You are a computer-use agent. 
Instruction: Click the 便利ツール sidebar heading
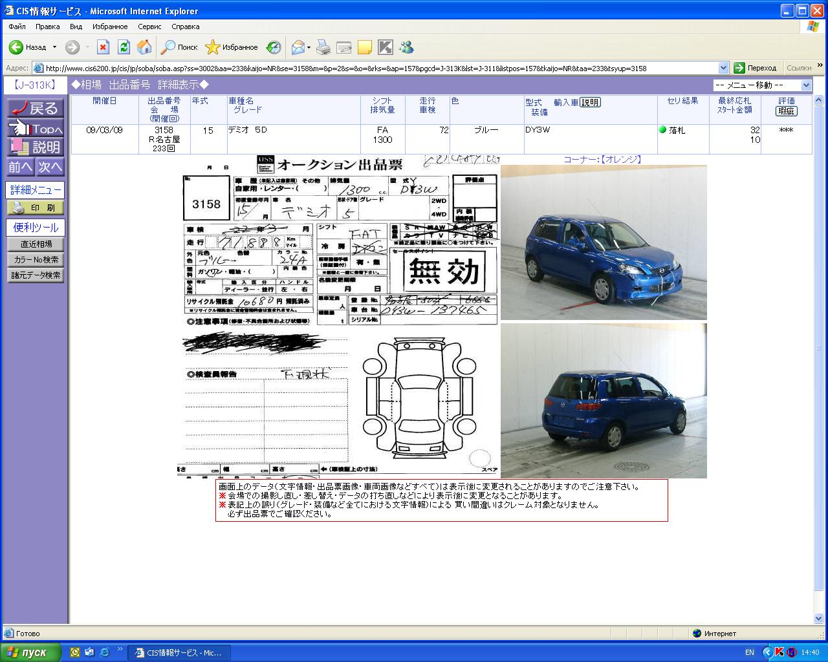coord(36,227)
